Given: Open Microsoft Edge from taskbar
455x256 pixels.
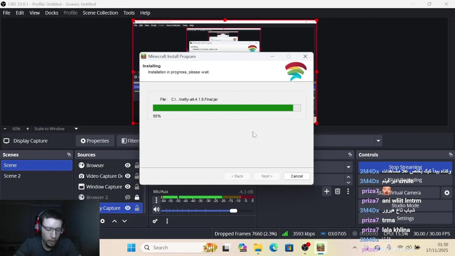Looking at the screenshot, I should (x=274, y=247).
